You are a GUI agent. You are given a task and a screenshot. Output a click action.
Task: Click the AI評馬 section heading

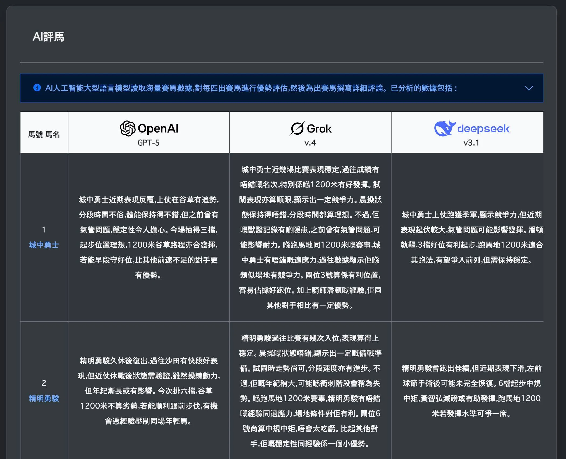tap(48, 37)
